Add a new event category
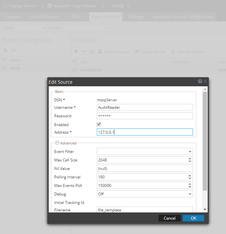This screenshot has height=234, width=226. point(5,51)
